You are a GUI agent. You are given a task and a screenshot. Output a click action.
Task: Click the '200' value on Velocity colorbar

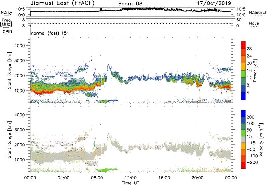tap(251, 117)
